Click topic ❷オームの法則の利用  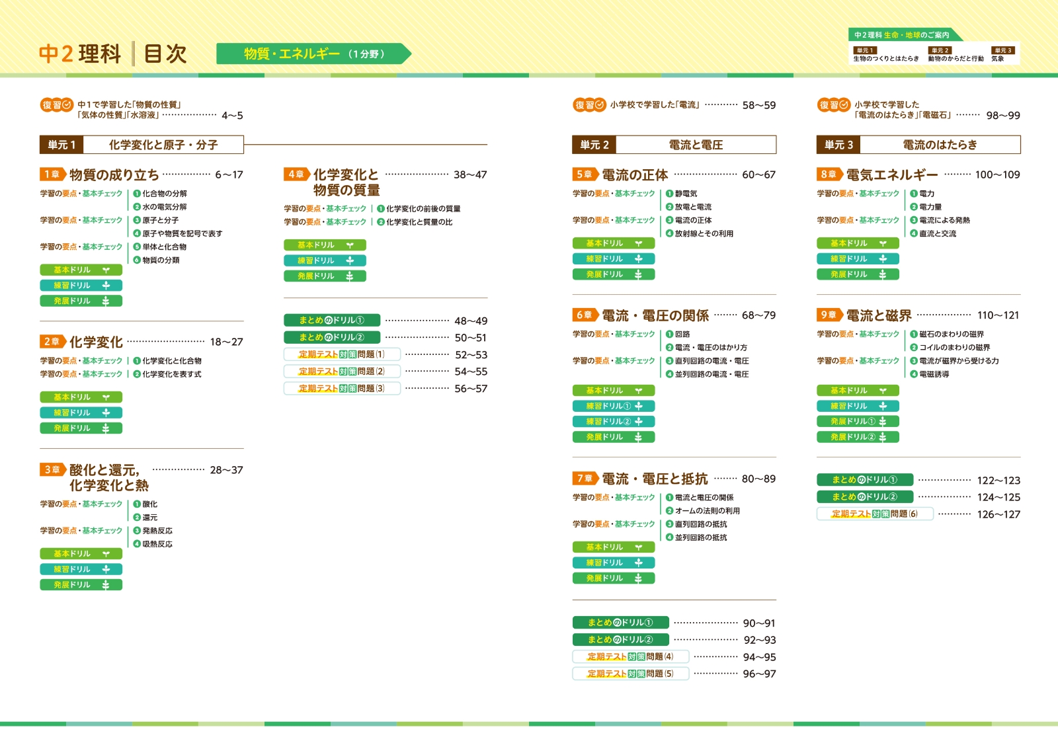coord(703,511)
